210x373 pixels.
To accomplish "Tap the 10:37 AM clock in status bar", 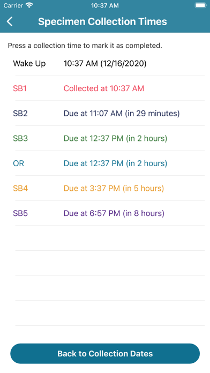I will [105, 5].
